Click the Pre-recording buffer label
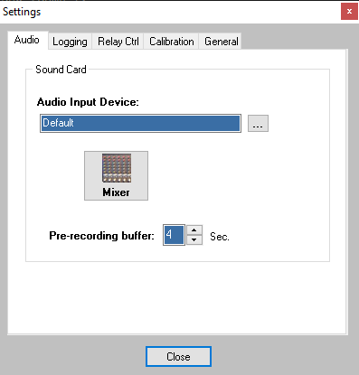This screenshot has width=359, height=375. coord(101,236)
